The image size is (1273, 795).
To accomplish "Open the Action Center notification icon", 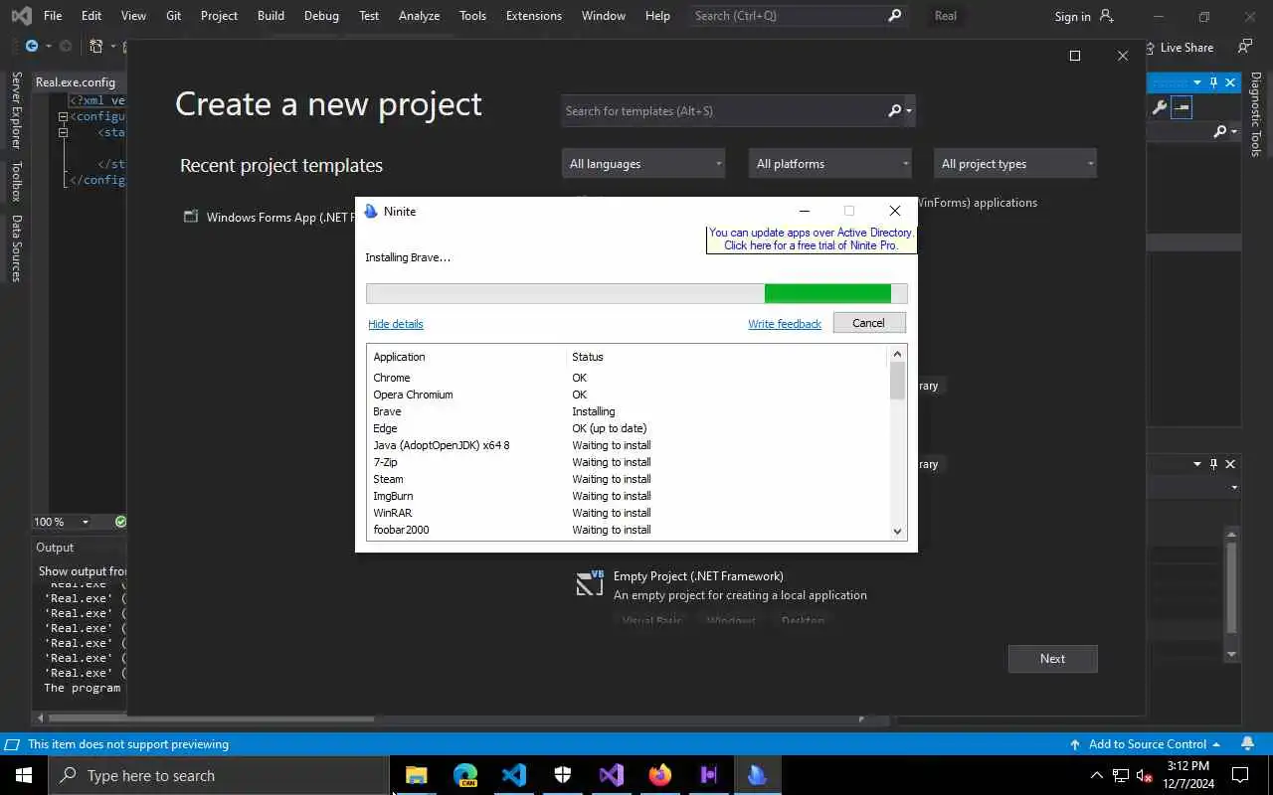I will pos(1240,775).
